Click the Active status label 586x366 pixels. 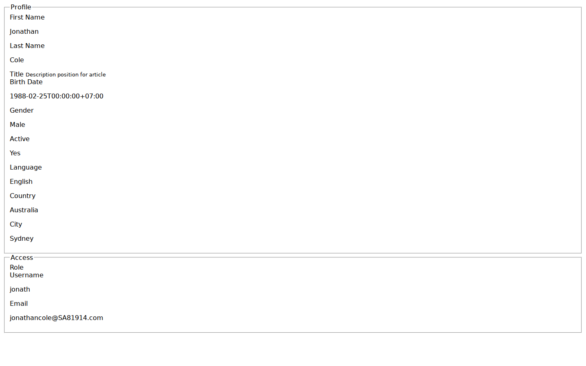(20, 139)
